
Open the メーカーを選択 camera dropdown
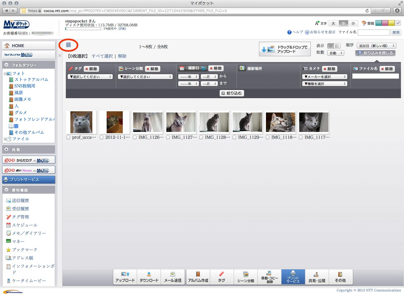click(x=325, y=77)
